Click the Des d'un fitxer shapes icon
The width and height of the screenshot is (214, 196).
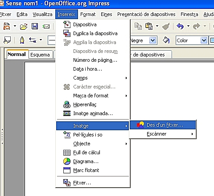click(140, 125)
